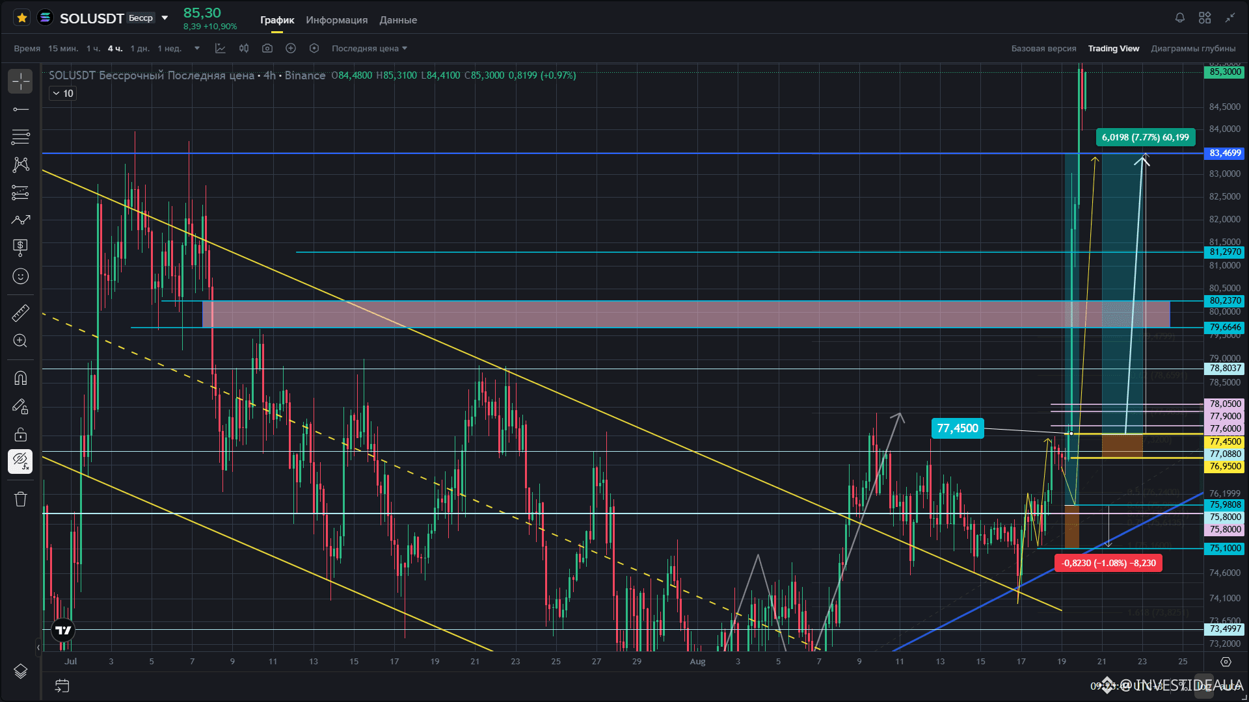Toggle magnet snapping mode

pos(21,378)
